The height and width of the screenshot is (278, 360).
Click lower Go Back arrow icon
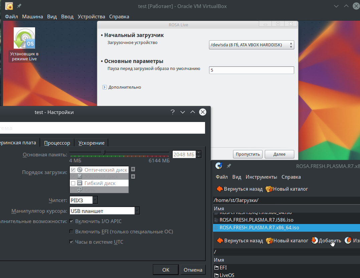[220, 240]
